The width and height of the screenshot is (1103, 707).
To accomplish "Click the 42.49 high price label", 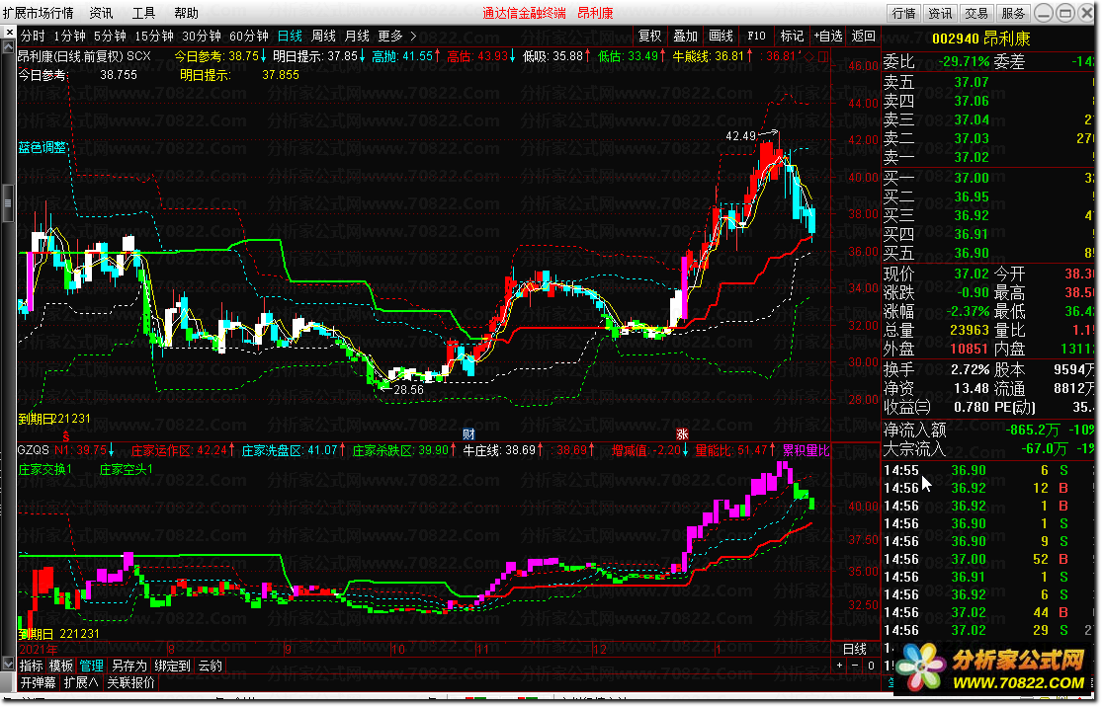I will pyautogui.click(x=740, y=135).
